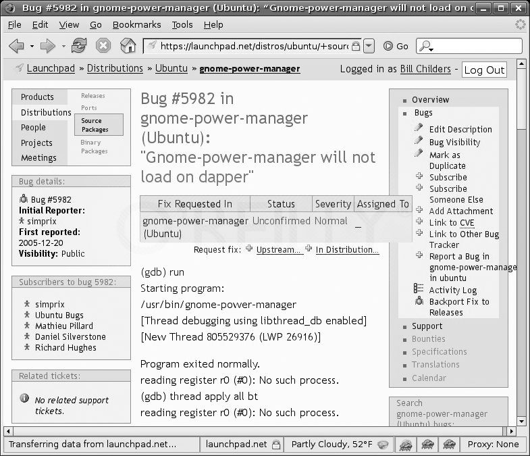Select the Distributions navigation tab
Image resolution: width=530 pixels, height=456 pixels.
pyautogui.click(x=45, y=112)
